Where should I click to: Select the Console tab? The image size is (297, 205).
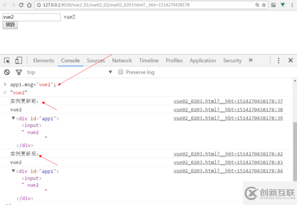(x=70, y=61)
